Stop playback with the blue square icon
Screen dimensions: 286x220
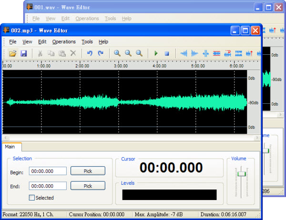coord(167,53)
